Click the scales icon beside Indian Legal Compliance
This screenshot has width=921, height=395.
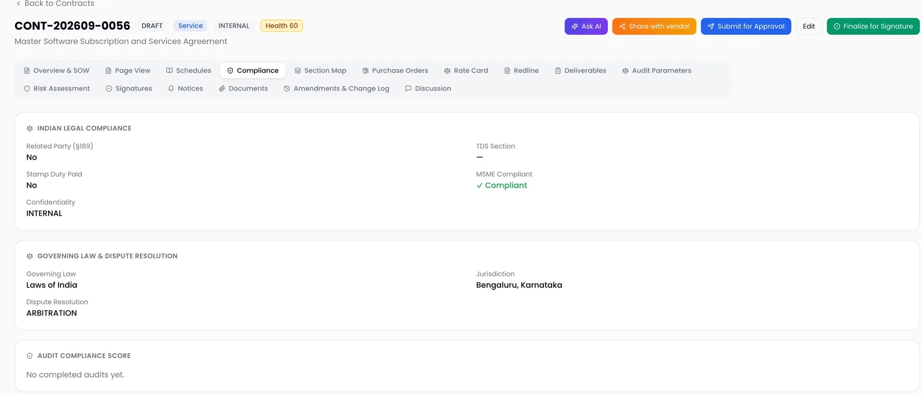click(x=30, y=128)
